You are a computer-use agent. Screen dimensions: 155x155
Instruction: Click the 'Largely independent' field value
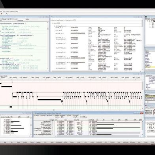tap(132, 35)
